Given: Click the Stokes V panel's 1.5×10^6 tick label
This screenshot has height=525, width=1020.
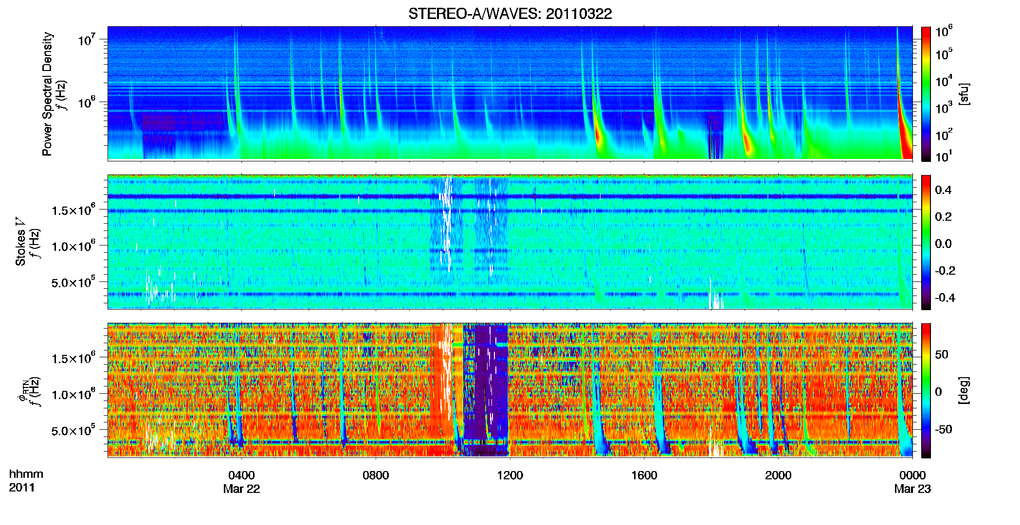Looking at the screenshot, I should pos(73,210).
